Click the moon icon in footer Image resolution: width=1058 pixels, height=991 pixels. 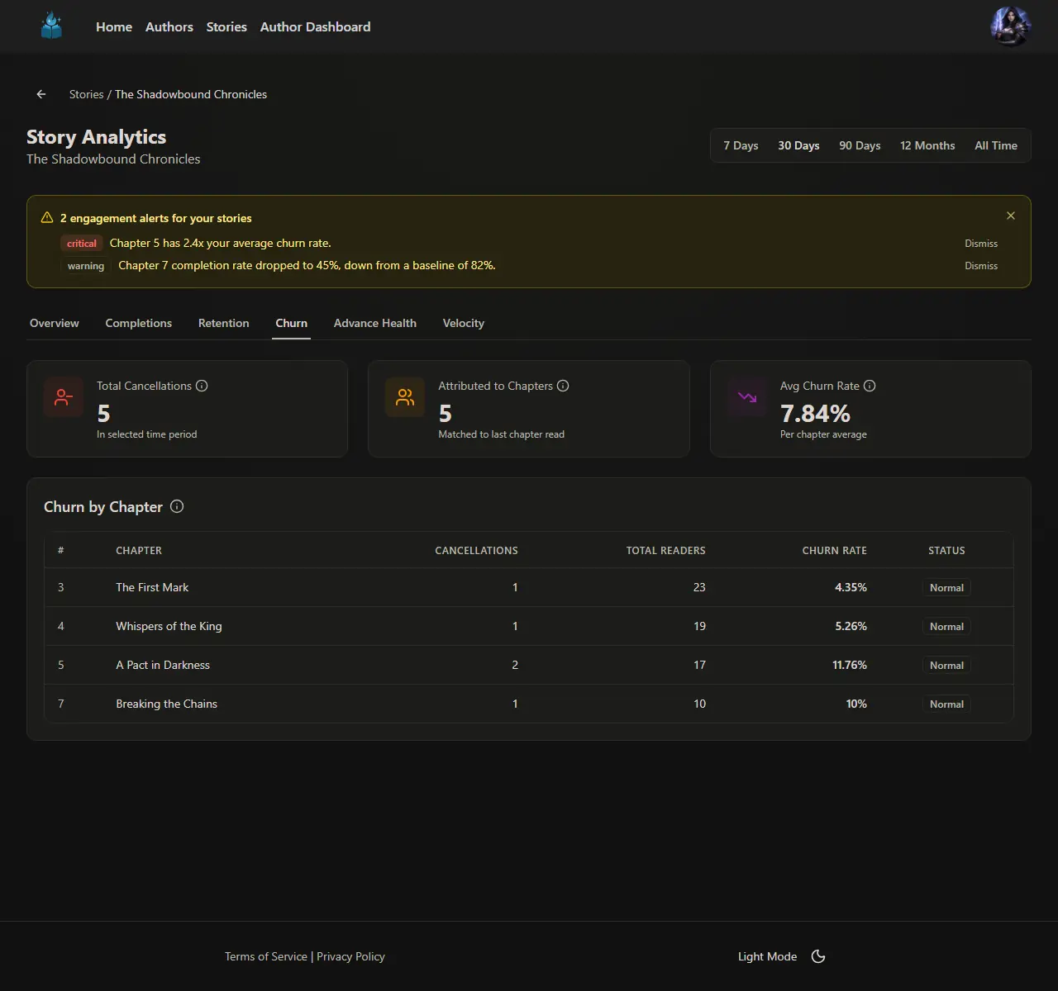(x=818, y=956)
